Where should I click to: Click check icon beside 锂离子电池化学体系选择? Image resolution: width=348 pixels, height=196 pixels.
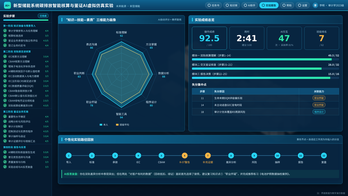point(5,66)
